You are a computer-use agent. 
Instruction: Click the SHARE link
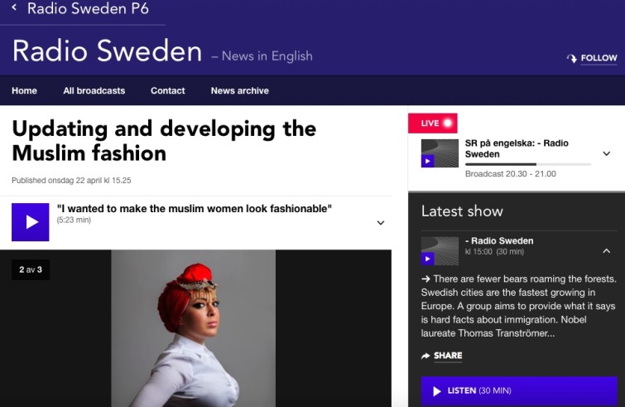448,356
